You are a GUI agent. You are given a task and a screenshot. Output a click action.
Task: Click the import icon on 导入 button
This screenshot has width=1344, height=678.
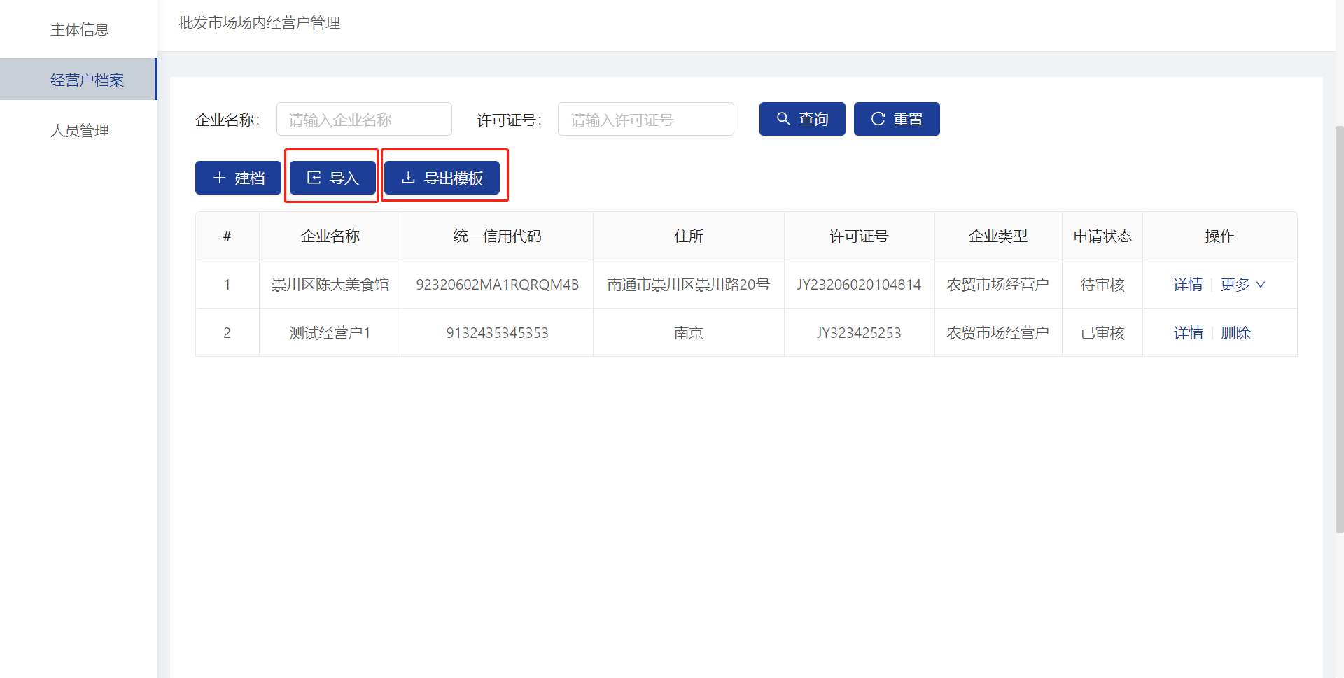(314, 178)
